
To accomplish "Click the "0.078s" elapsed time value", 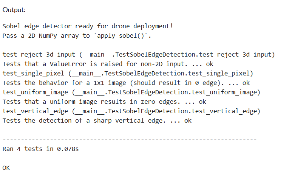I will (68, 149).
